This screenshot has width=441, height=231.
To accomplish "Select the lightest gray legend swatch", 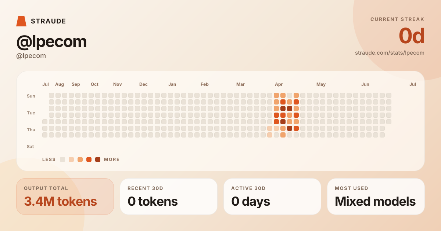I will tap(62, 159).
